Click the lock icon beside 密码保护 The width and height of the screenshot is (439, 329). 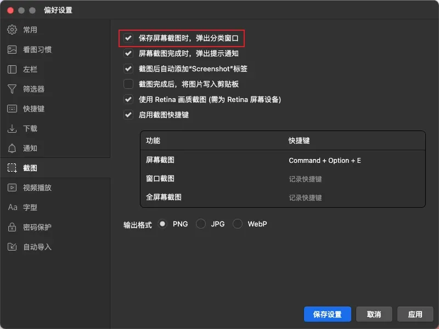pos(12,227)
